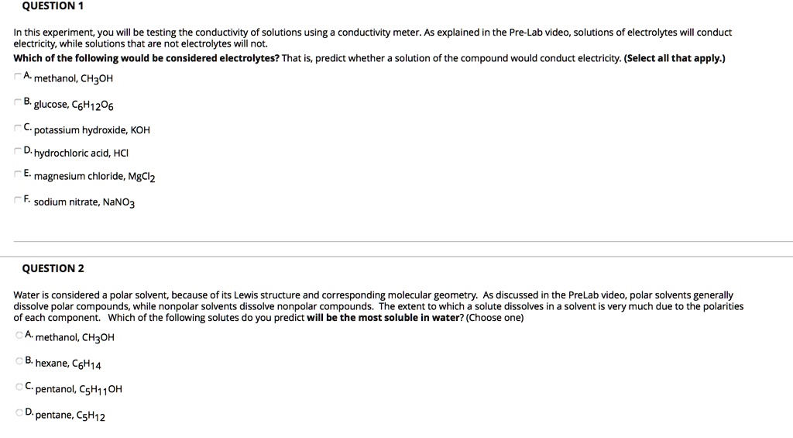Viewport: 793px width, 438px height.
Task: Check the magnesium chloride MgCl2 checkbox
Action: 18,174
